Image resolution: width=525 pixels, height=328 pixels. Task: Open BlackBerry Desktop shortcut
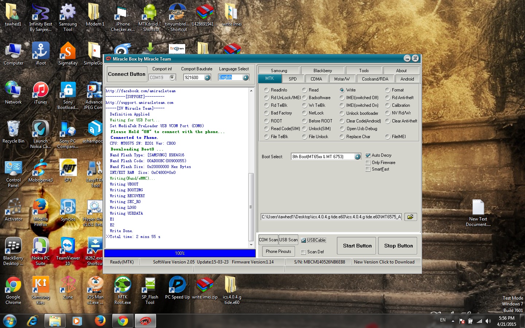(13, 251)
